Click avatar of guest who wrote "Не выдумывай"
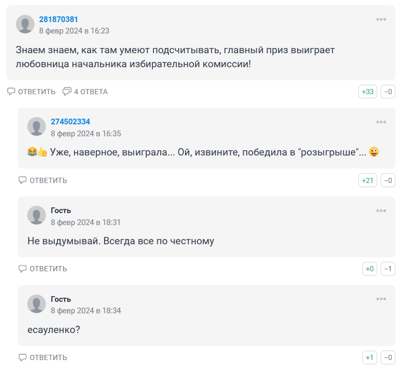Image resolution: width=405 pixels, height=370 pixels. pyautogui.click(x=36, y=215)
